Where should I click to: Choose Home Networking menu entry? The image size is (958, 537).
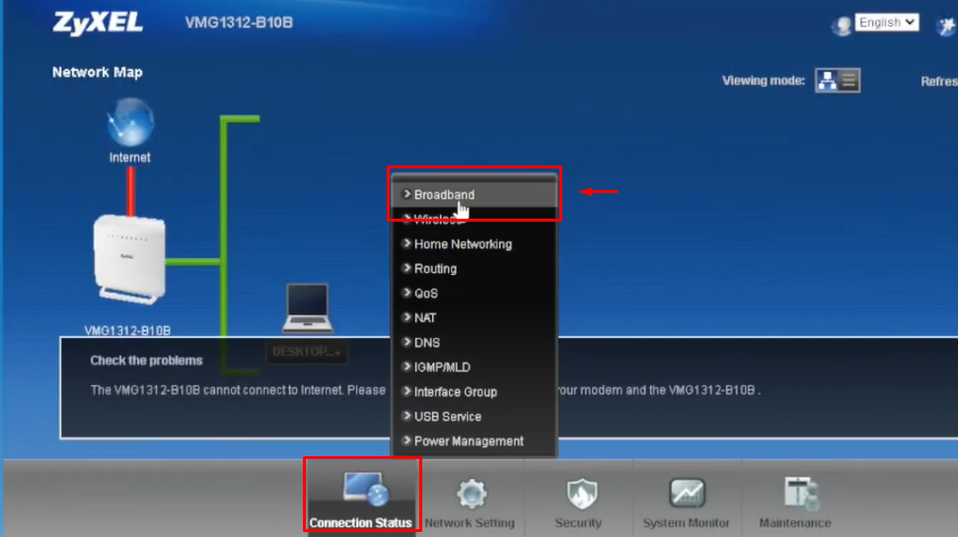point(462,244)
